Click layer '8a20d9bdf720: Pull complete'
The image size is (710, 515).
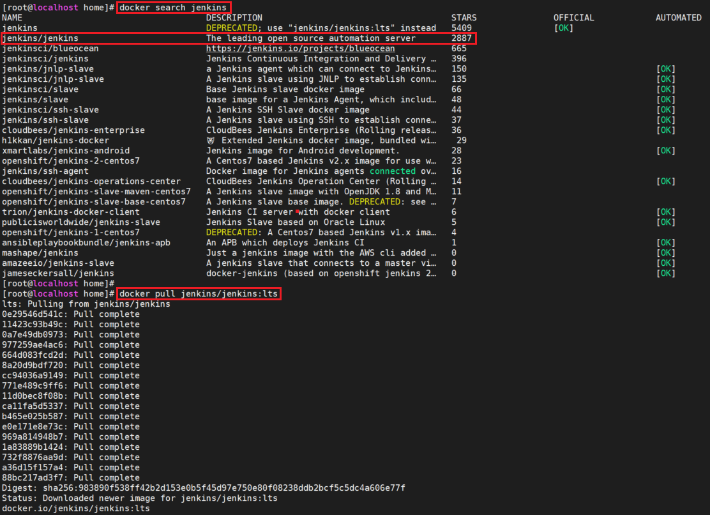tap(71, 365)
